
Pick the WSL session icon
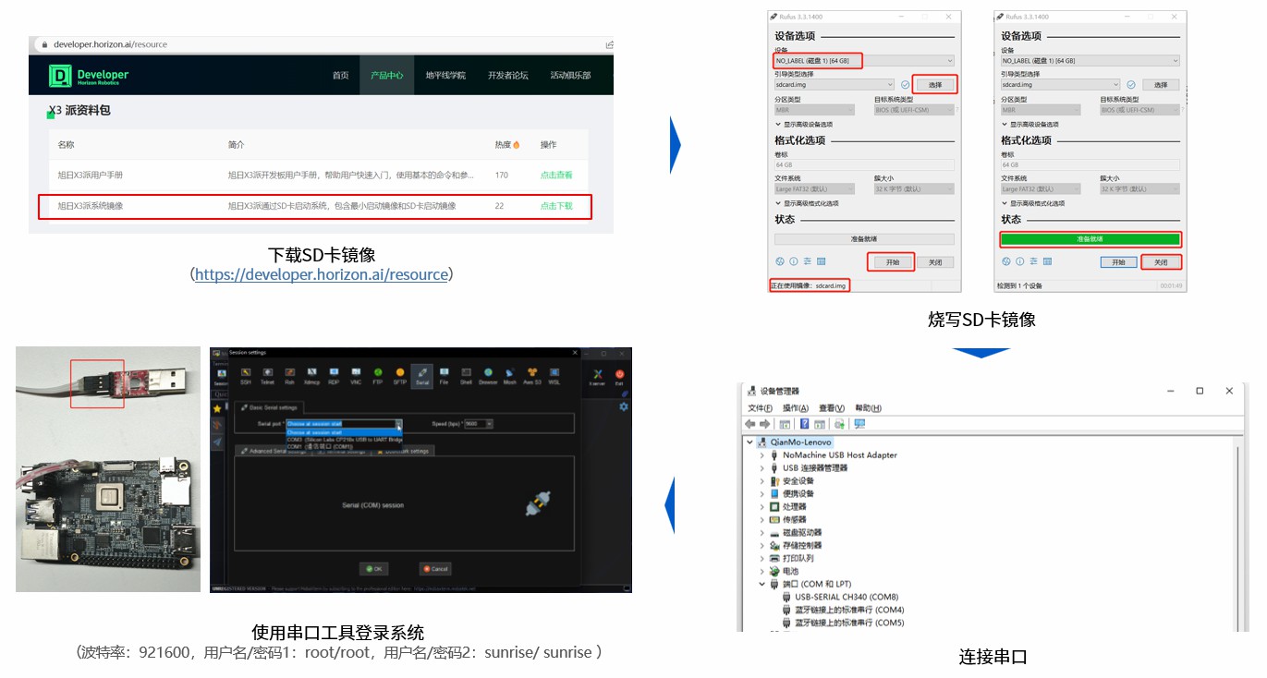tap(554, 375)
